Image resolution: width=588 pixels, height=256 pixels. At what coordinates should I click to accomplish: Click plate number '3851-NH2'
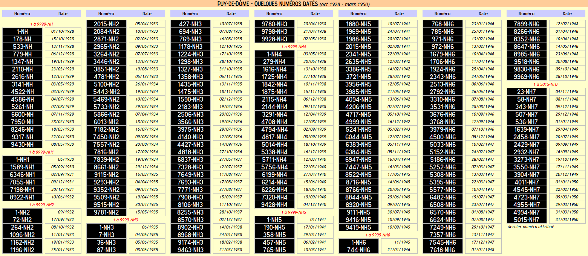tap(106, 69)
